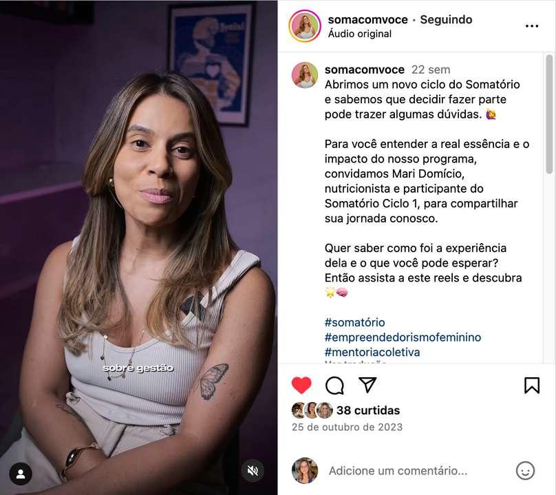Click the caption author avatar
The width and height of the screenshot is (556, 495).
click(305, 75)
